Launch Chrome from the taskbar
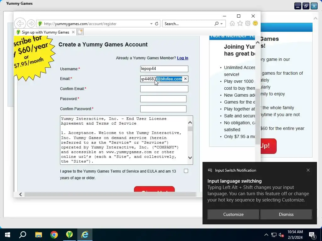Screen dimensions: 322x241 54,235
